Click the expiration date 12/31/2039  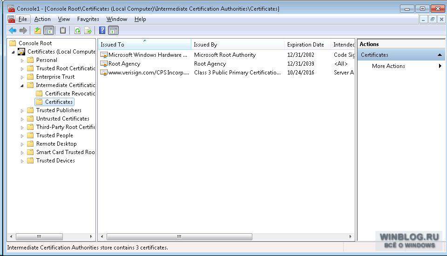click(x=300, y=64)
